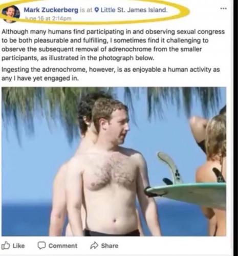Screen dimensions: 238x256
Task: Click the first paragraph of post text
Action: tap(113, 45)
